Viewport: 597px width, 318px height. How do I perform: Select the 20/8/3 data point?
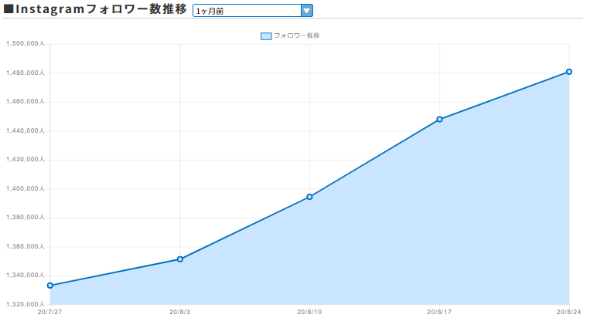(180, 259)
